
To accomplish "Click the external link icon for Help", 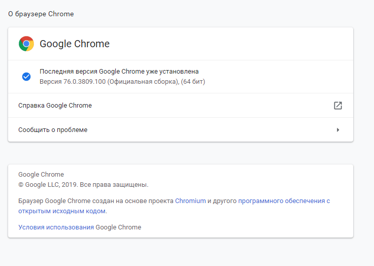I will click(338, 106).
